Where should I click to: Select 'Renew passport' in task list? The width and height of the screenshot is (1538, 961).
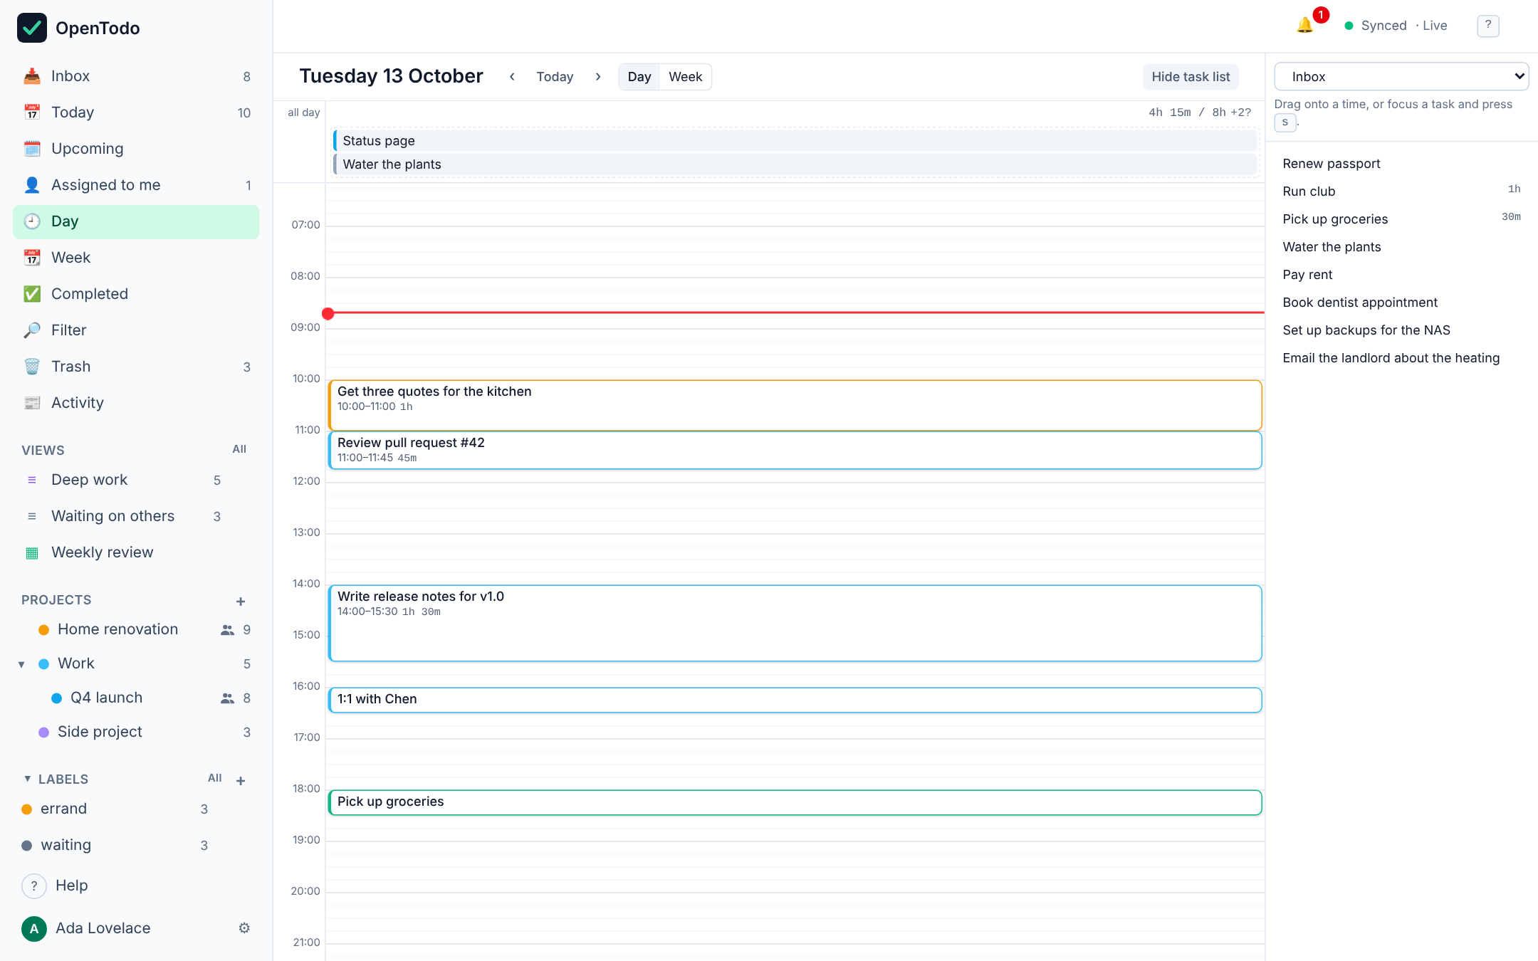[1401, 164]
